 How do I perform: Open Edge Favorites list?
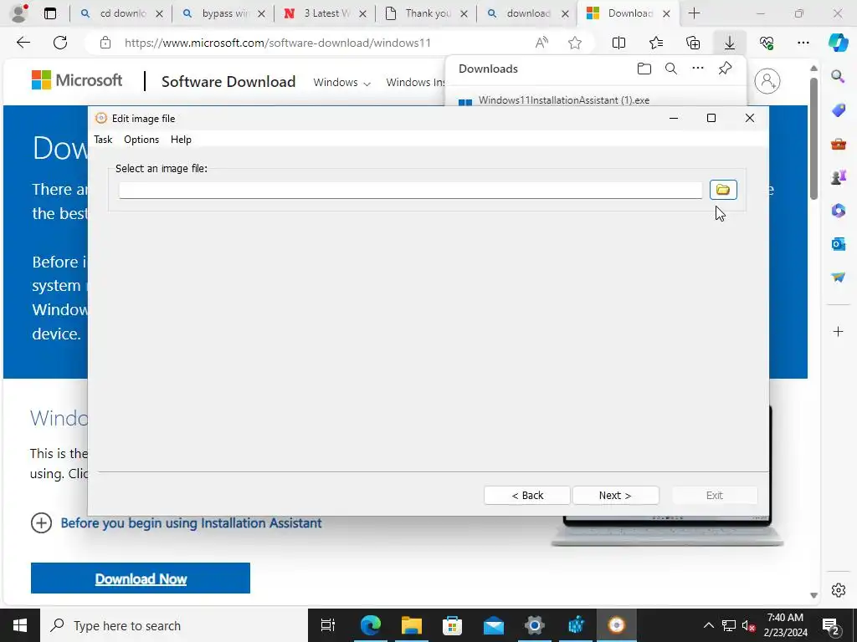coord(656,43)
